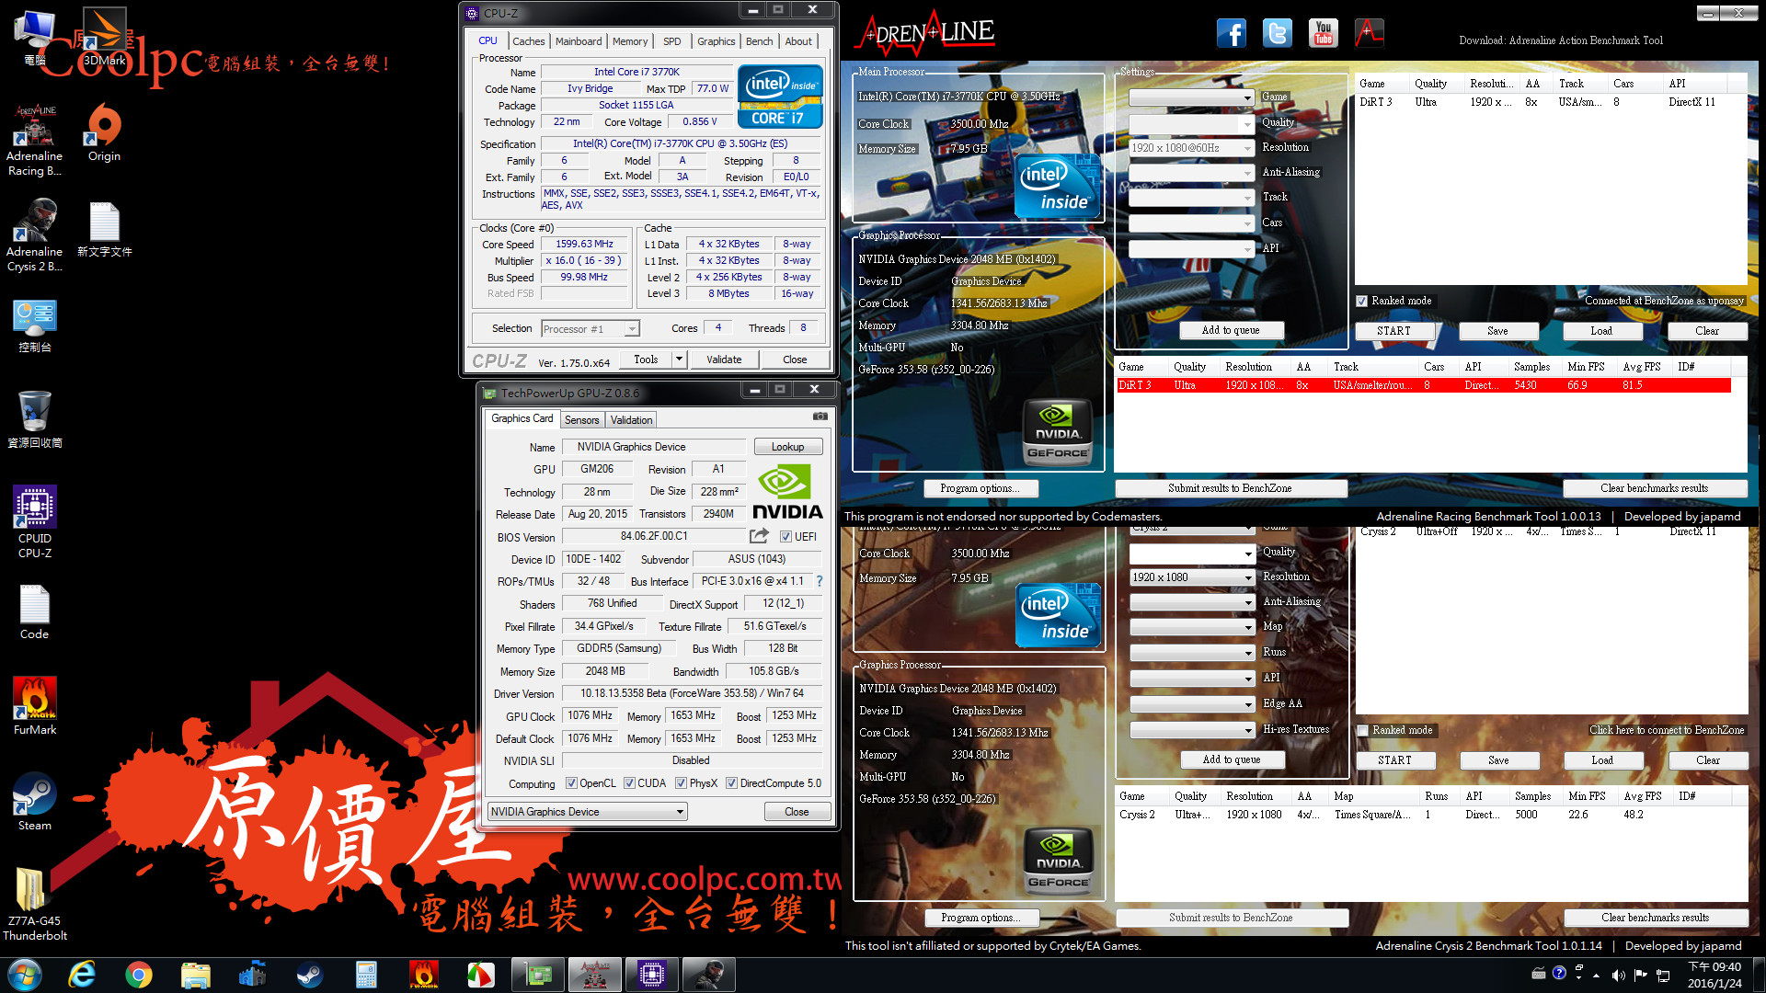Select the FurMark desktop icon
This screenshot has height=993, width=1766.
tap(35, 706)
